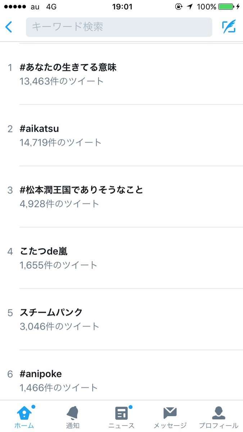Open the #aikatsu trend
The width and height of the screenshot is (243, 432).
pos(39,129)
